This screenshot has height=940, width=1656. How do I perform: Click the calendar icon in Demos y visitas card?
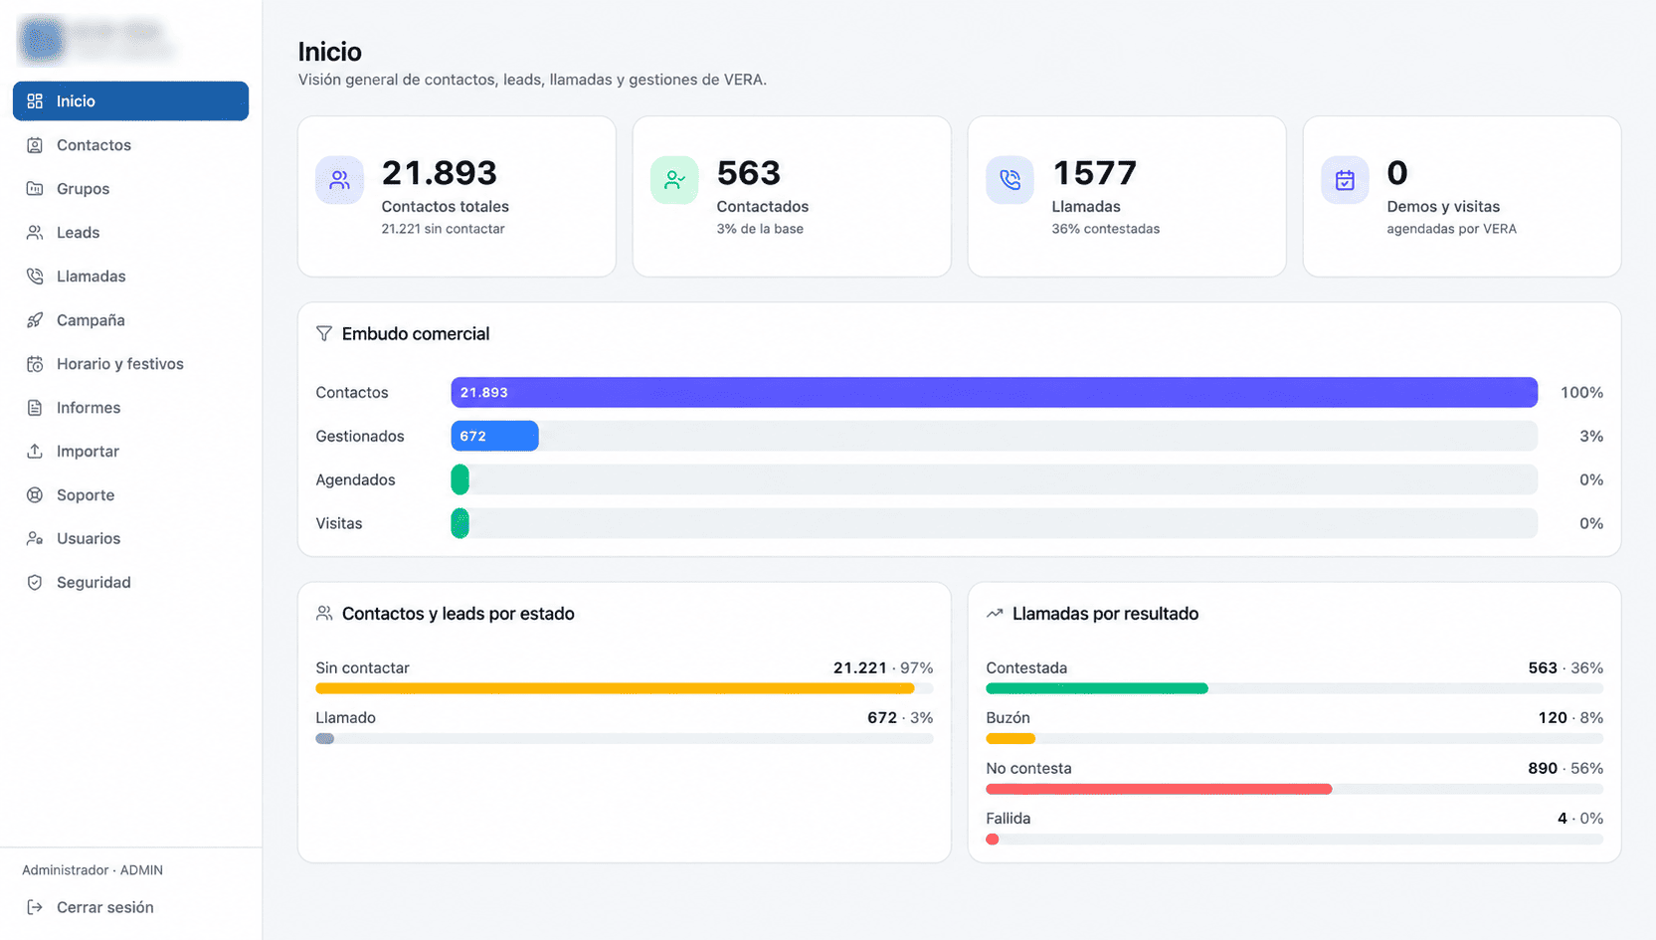click(1345, 180)
